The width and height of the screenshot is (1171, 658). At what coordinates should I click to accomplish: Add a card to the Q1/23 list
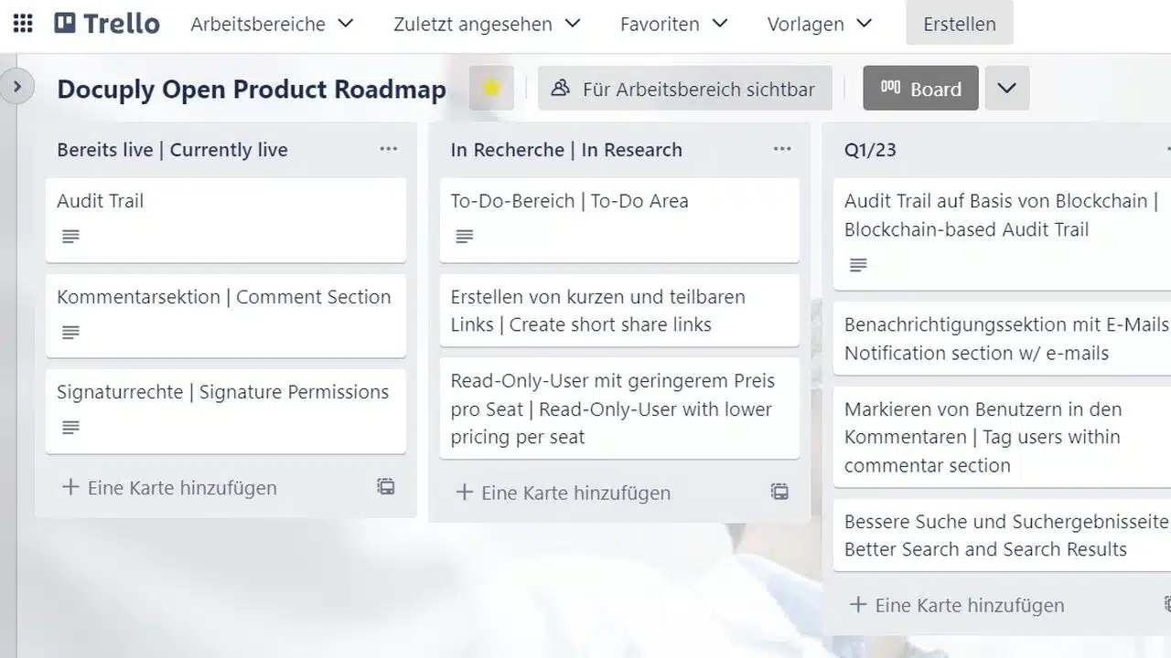(970, 605)
